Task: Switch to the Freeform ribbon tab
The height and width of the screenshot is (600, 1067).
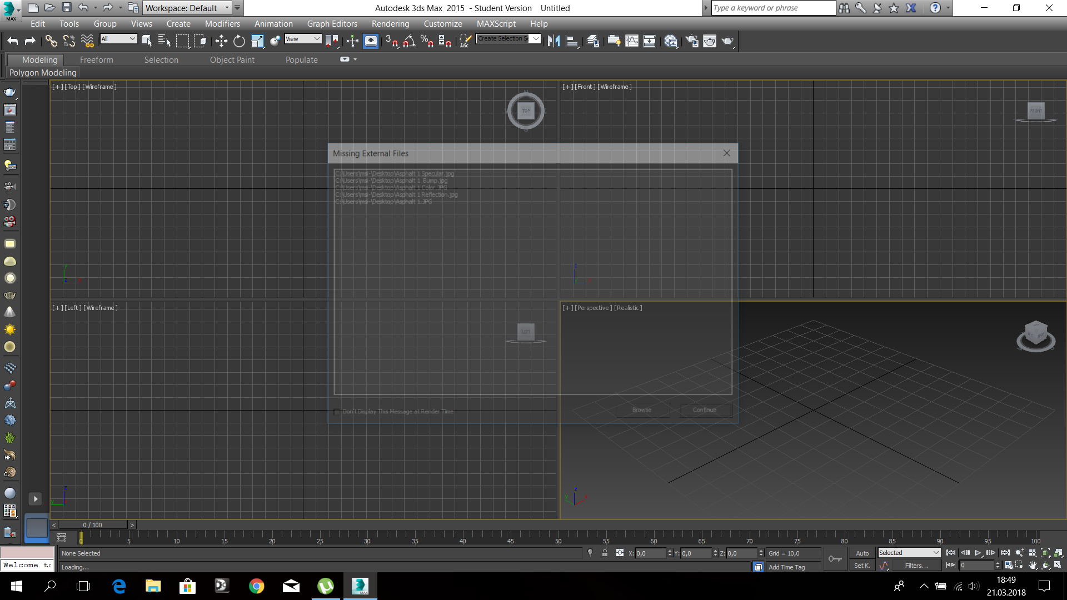Action: coord(96,59)
